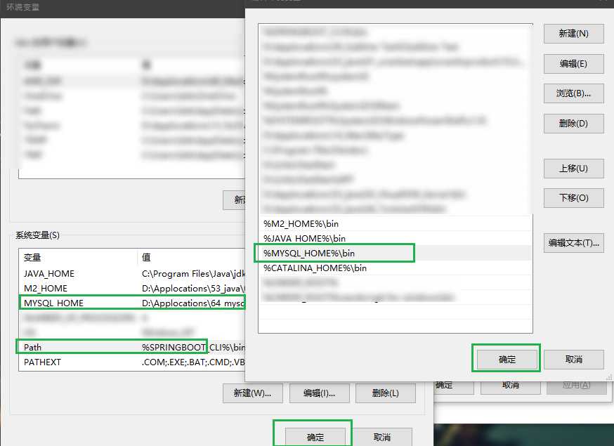Select the %M2_HOME%\bin path entry
Image resolution: width=614 pixels, height=446 pixels.
tap(395, 223)
